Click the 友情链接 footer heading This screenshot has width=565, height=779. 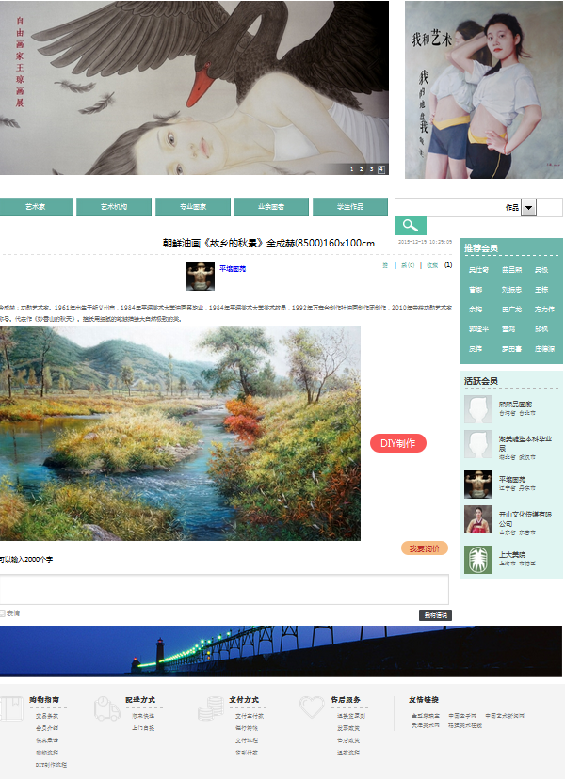[424, 700]
